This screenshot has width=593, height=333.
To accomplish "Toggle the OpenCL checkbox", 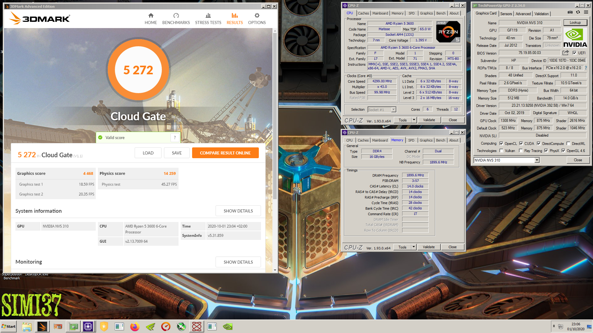I will pos(501,143).
